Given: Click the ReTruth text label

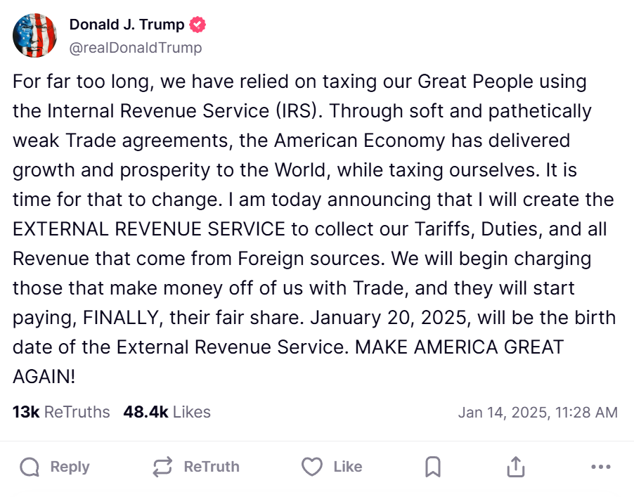Looking at the screenshot, I should tap(212, 467).
